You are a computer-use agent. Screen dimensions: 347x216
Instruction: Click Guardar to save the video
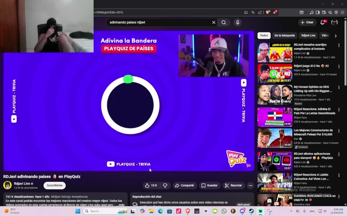point(210,185)
